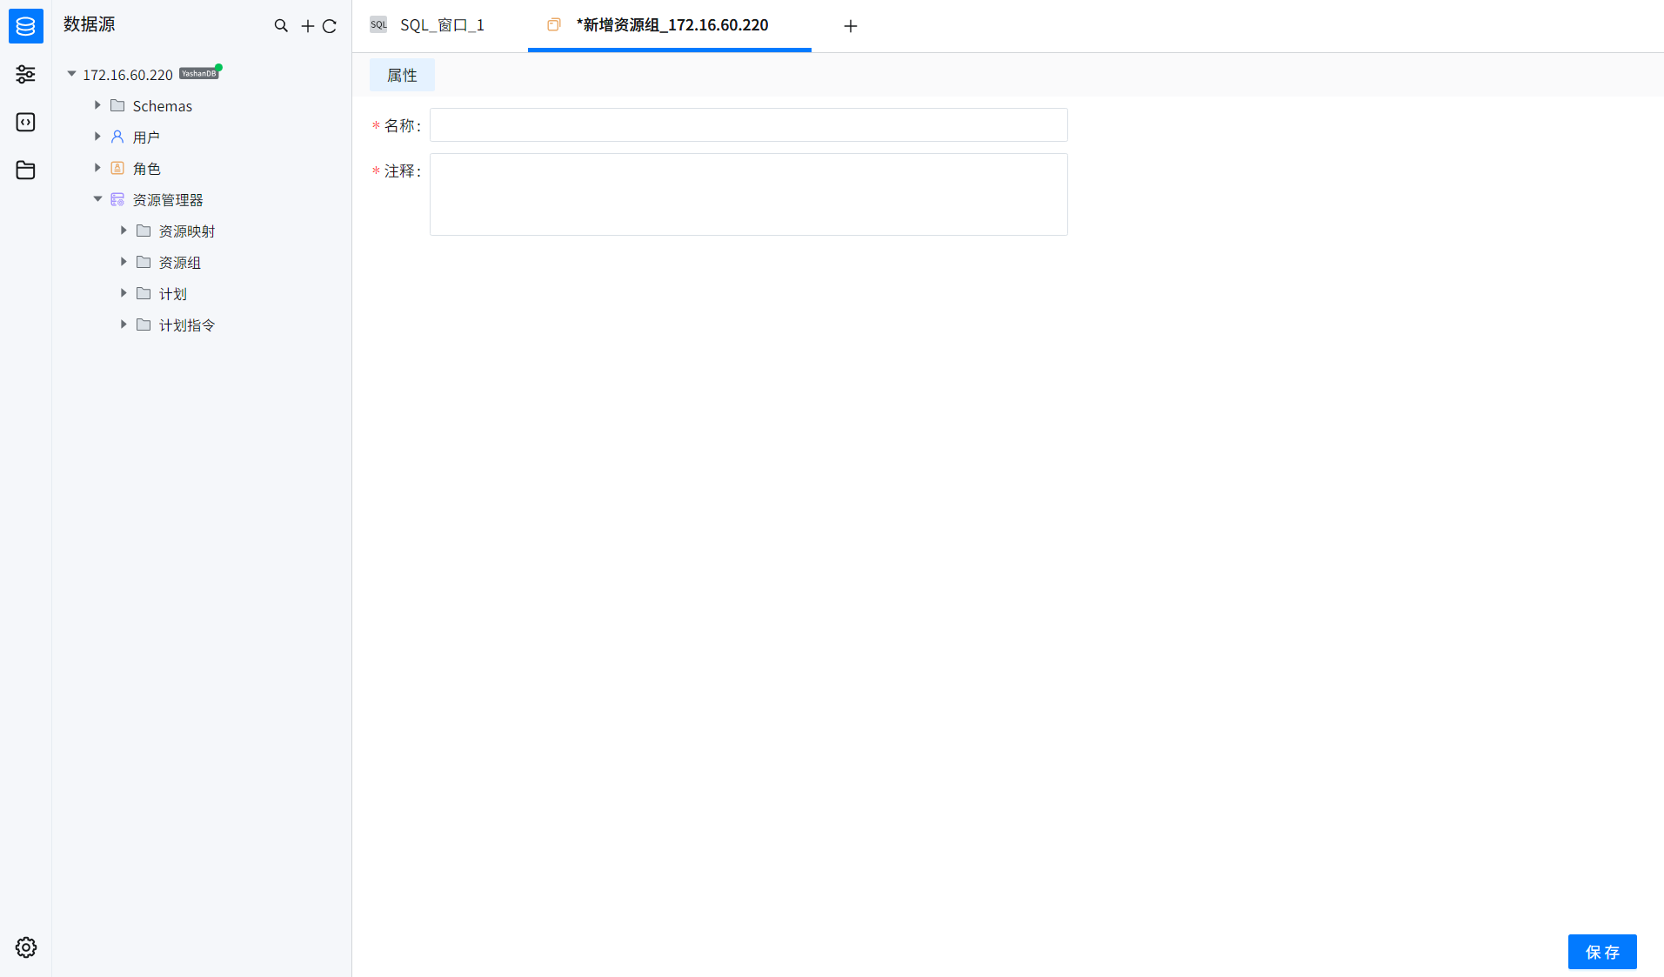Expand the 资源组 folder
The height and width of the screenshot is (977, 1664).
pyautogui.click(x=124, y=262)
